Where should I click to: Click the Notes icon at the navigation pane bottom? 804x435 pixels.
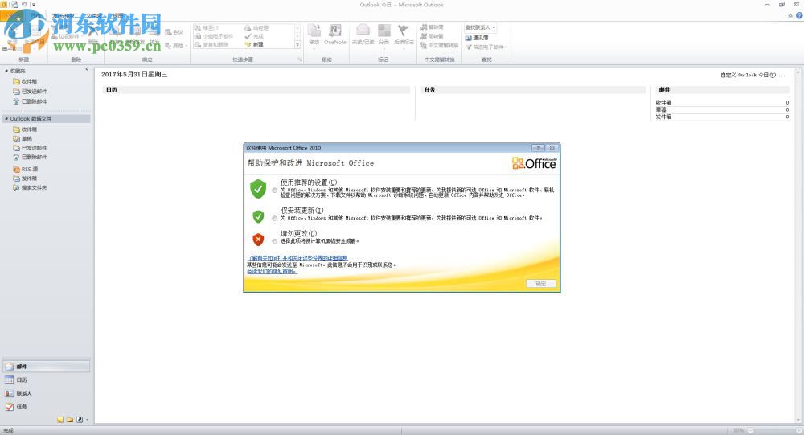tap(60, 420)
